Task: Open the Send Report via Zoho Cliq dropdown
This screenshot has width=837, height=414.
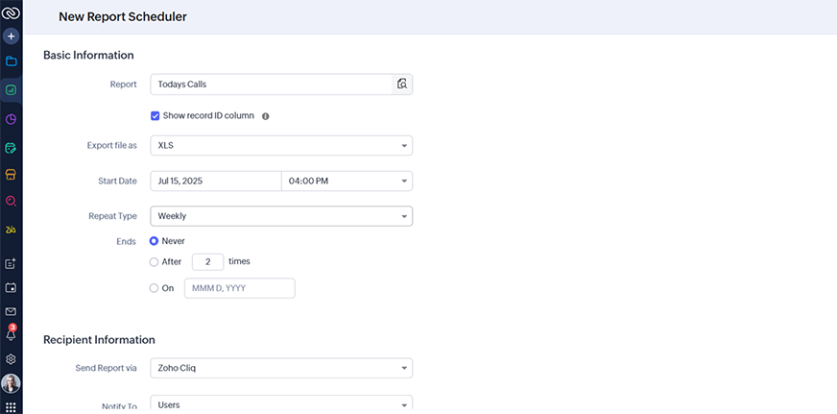Action: 281,368
